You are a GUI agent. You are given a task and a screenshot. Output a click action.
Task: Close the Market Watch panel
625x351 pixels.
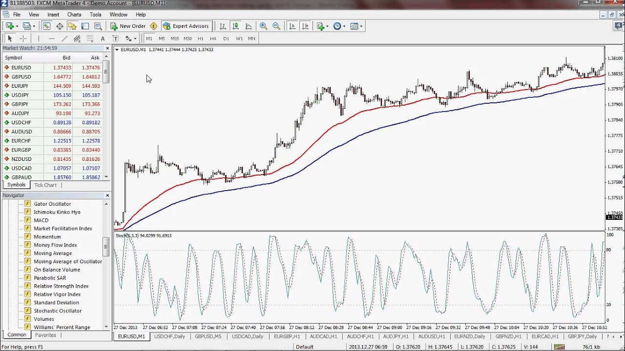(x=107, y=48)
